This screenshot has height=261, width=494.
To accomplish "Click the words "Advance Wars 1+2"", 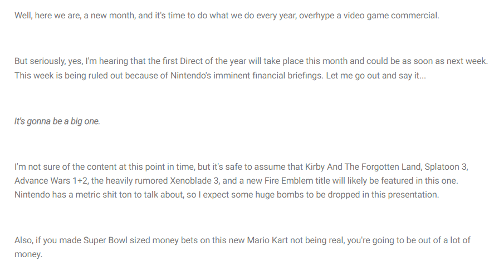I will tap(51, 181).
